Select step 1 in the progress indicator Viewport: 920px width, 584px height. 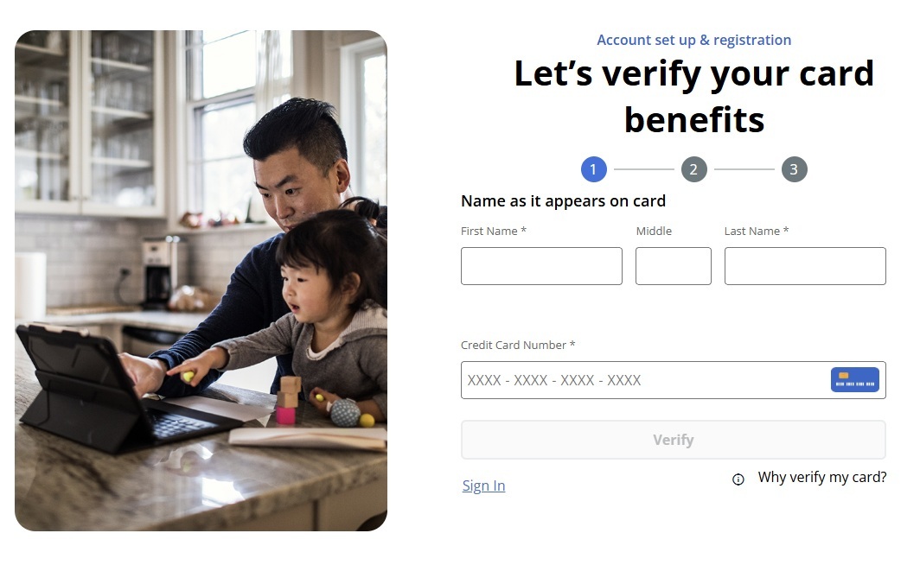tap(593, 169)
